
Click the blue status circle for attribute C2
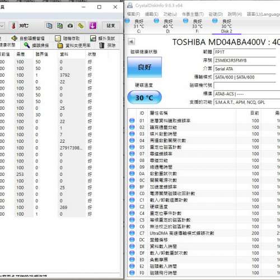coord(132,207)
